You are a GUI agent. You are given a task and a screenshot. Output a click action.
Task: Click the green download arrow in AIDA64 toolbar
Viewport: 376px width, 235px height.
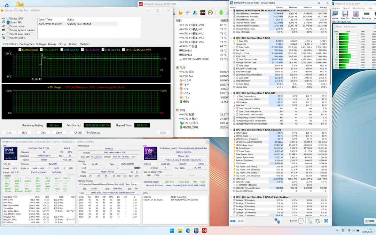(x=221, y=13)
